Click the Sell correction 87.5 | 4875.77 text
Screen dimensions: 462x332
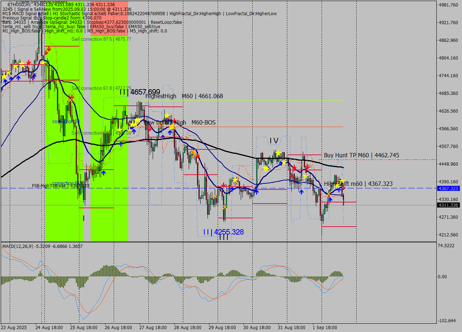pos(101,39)
